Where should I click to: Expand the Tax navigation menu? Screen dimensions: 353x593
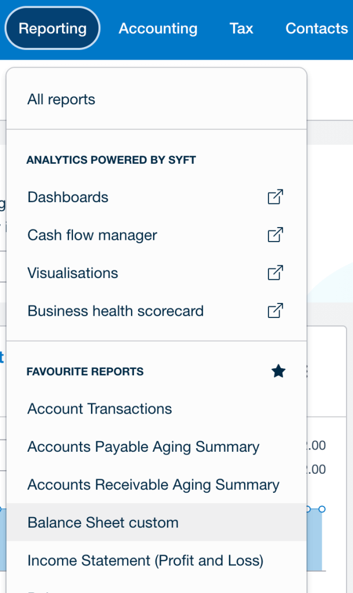241,28
